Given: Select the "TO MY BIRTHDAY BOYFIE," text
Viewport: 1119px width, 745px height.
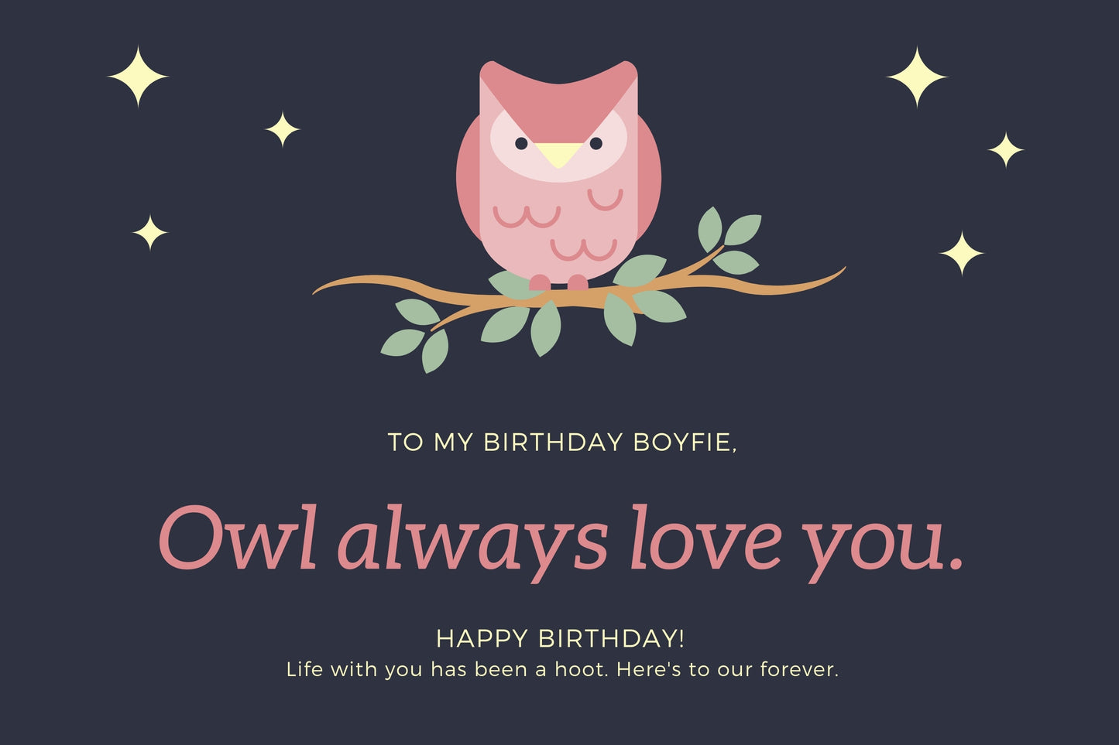Looking at the screenshot, I should tap(562, 443).
